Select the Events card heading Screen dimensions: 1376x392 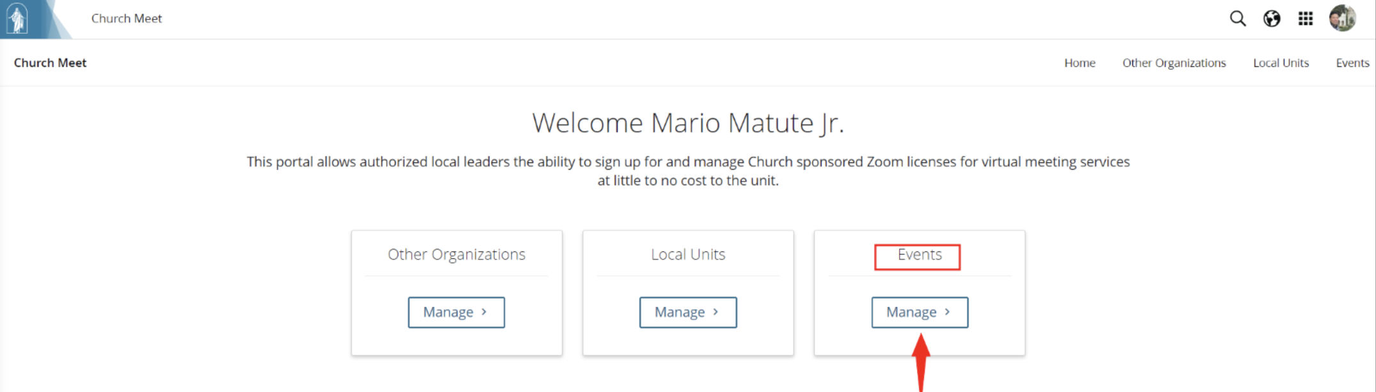tap(919, 254)
